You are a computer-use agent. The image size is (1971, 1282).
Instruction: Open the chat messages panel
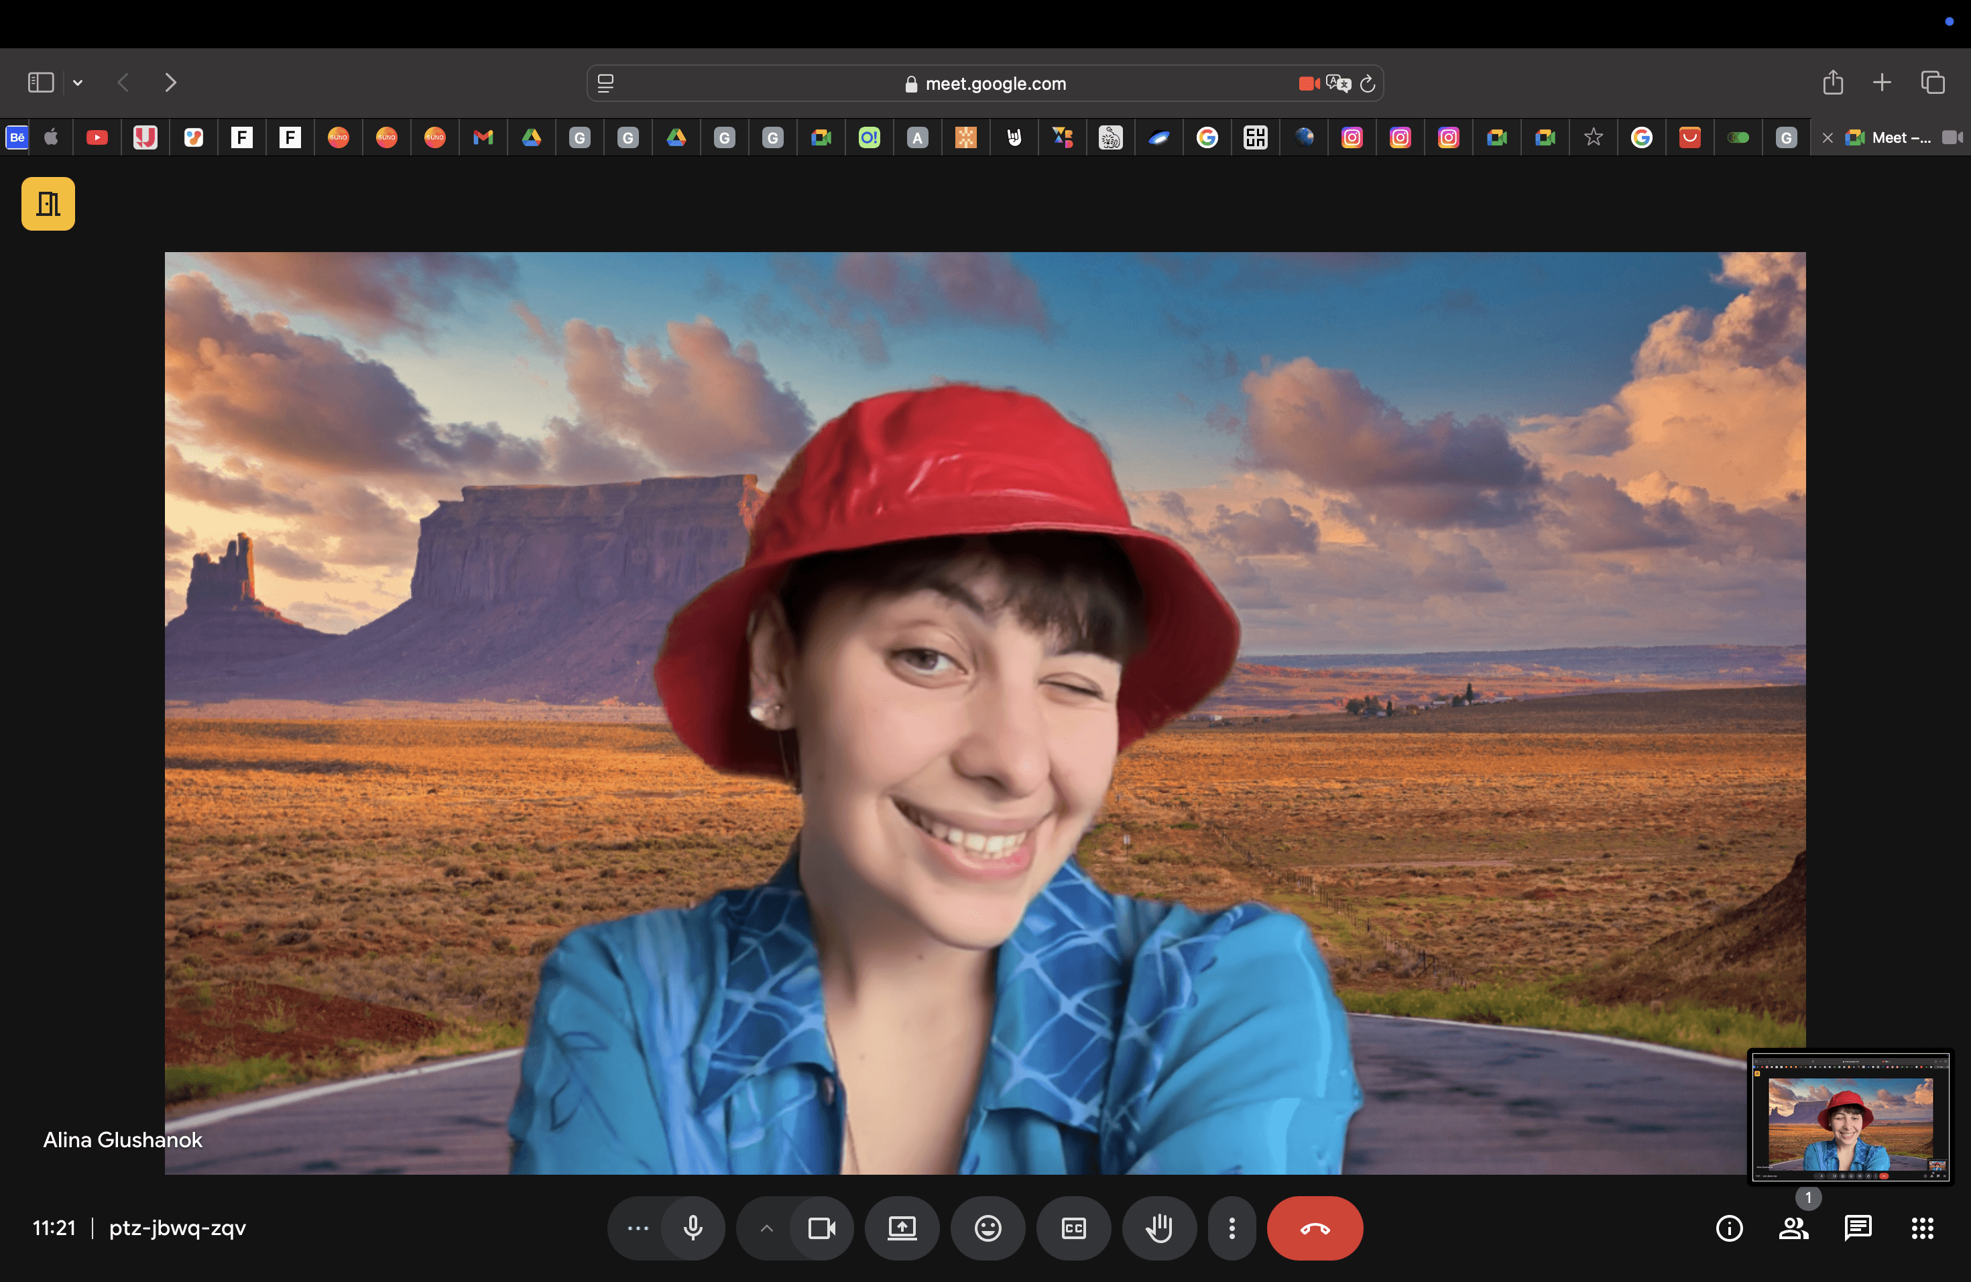tap(1858, 1227)
